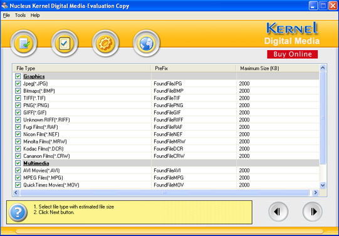This screenshot has height=236, width=339.
Task: Select the Kodac Films(*.DCR) row label
Action: [43, 148]
